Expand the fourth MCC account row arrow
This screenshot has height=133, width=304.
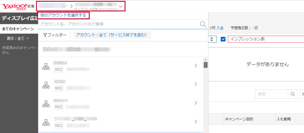pos(196,121)
